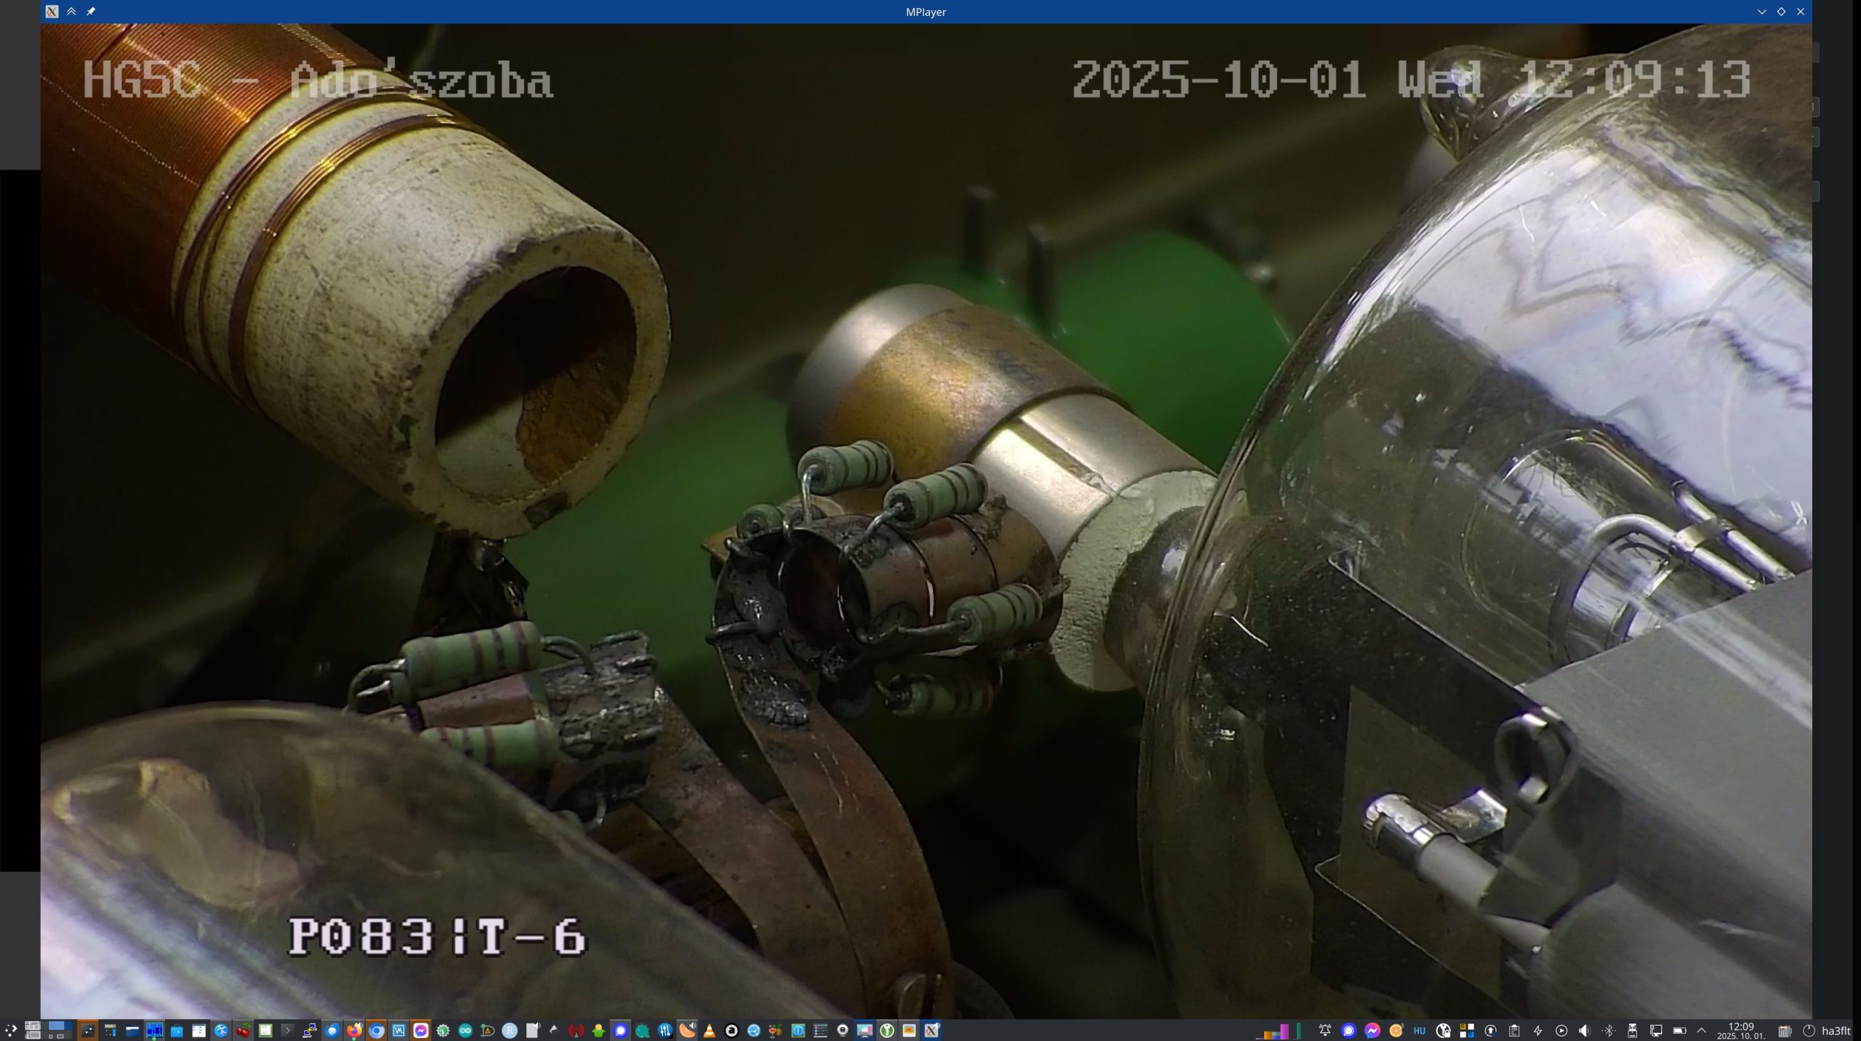Switch the HU keyboard layout indicator

pyautogui.click(x=1419, y=1030)
